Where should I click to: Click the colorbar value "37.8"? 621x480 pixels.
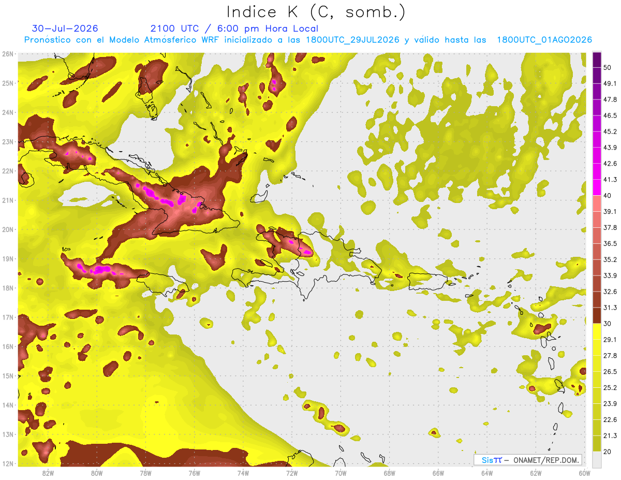click(610, 227)
